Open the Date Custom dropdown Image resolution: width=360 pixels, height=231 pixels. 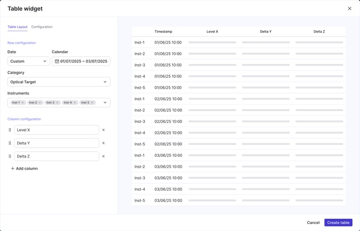click(x=28, y=61)
